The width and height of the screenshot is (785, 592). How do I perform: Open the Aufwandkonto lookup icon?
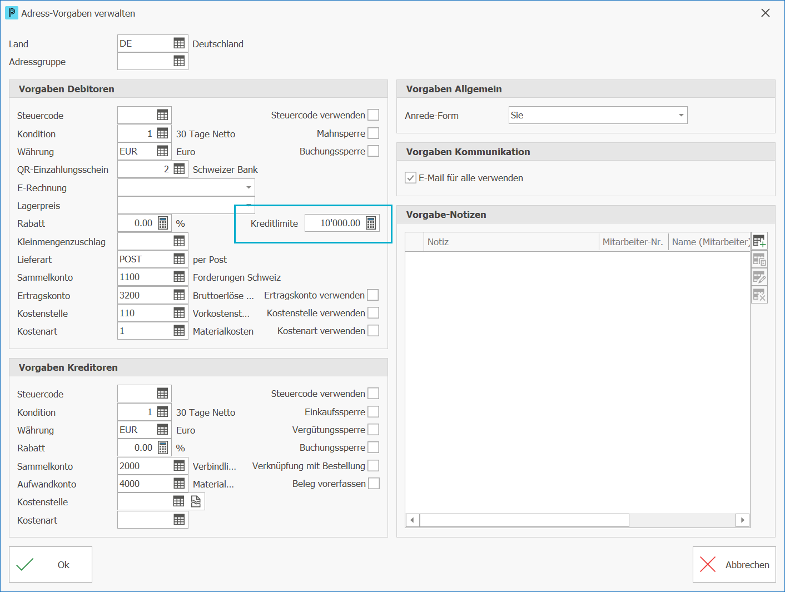tap(179, 484)
